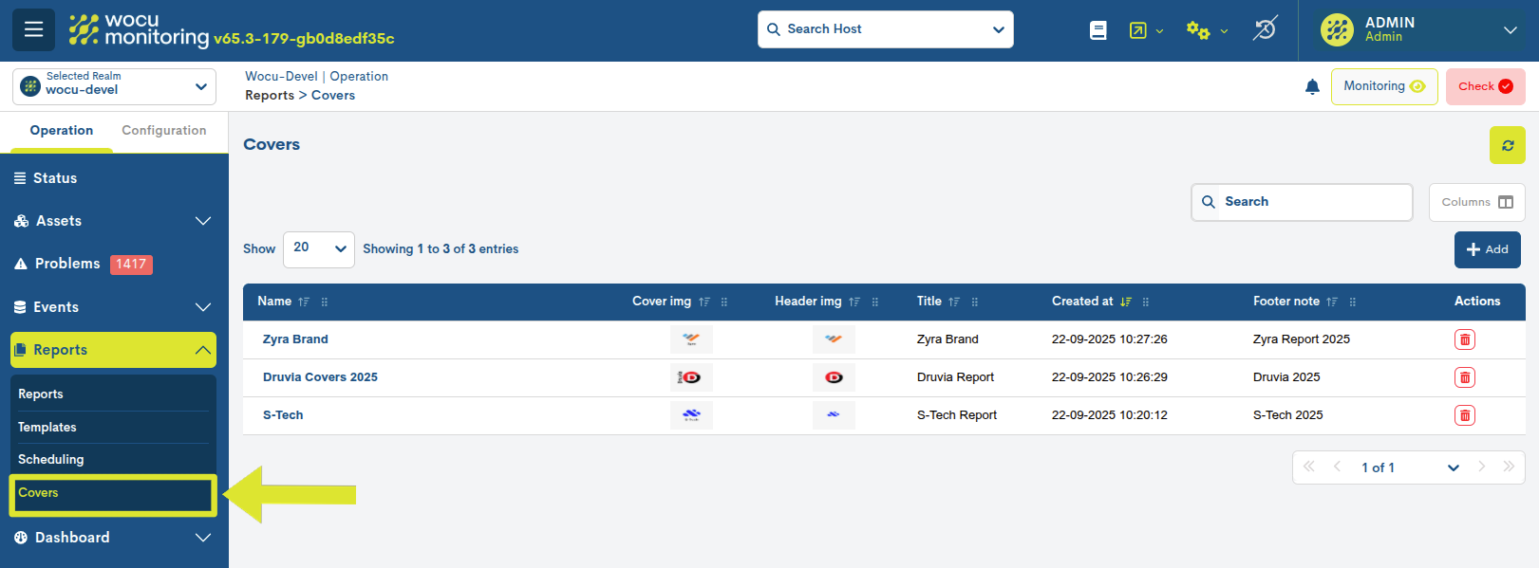The width and height of the screenshot is (1539, 568).
Task: Click the crossed-out gauge icon in header
Action: (x=1265, y=29)
